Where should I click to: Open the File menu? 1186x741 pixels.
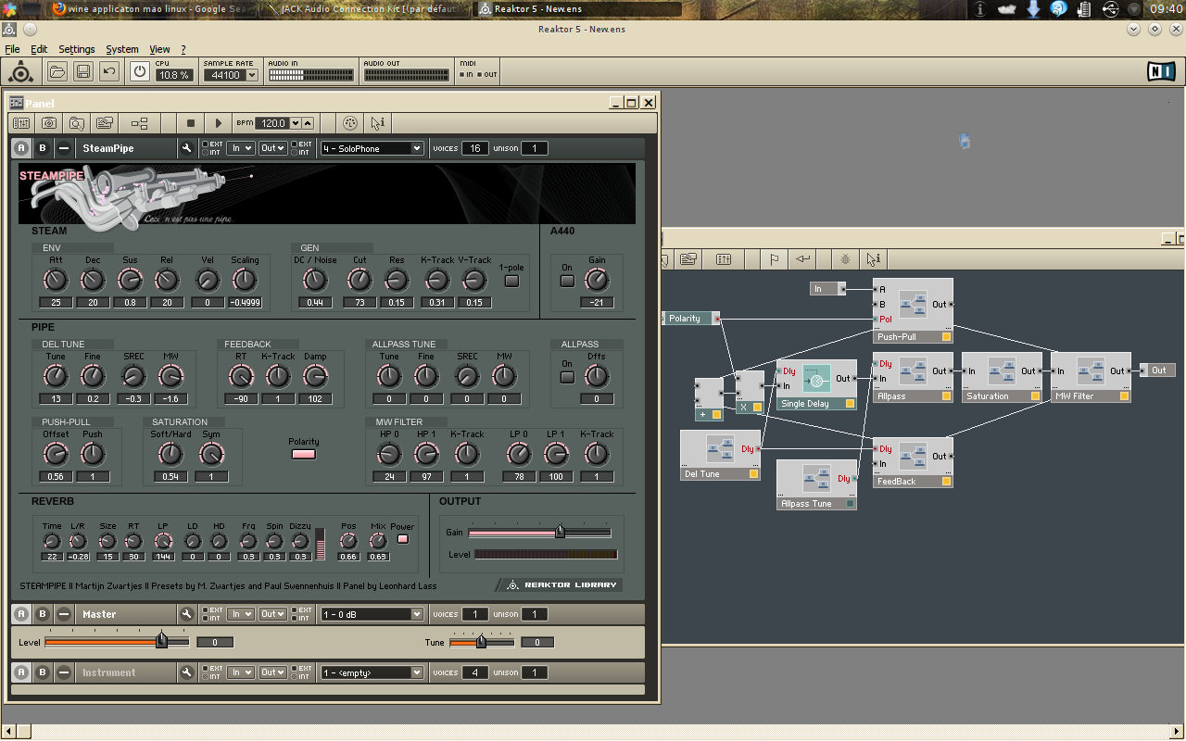pos(12,49)
